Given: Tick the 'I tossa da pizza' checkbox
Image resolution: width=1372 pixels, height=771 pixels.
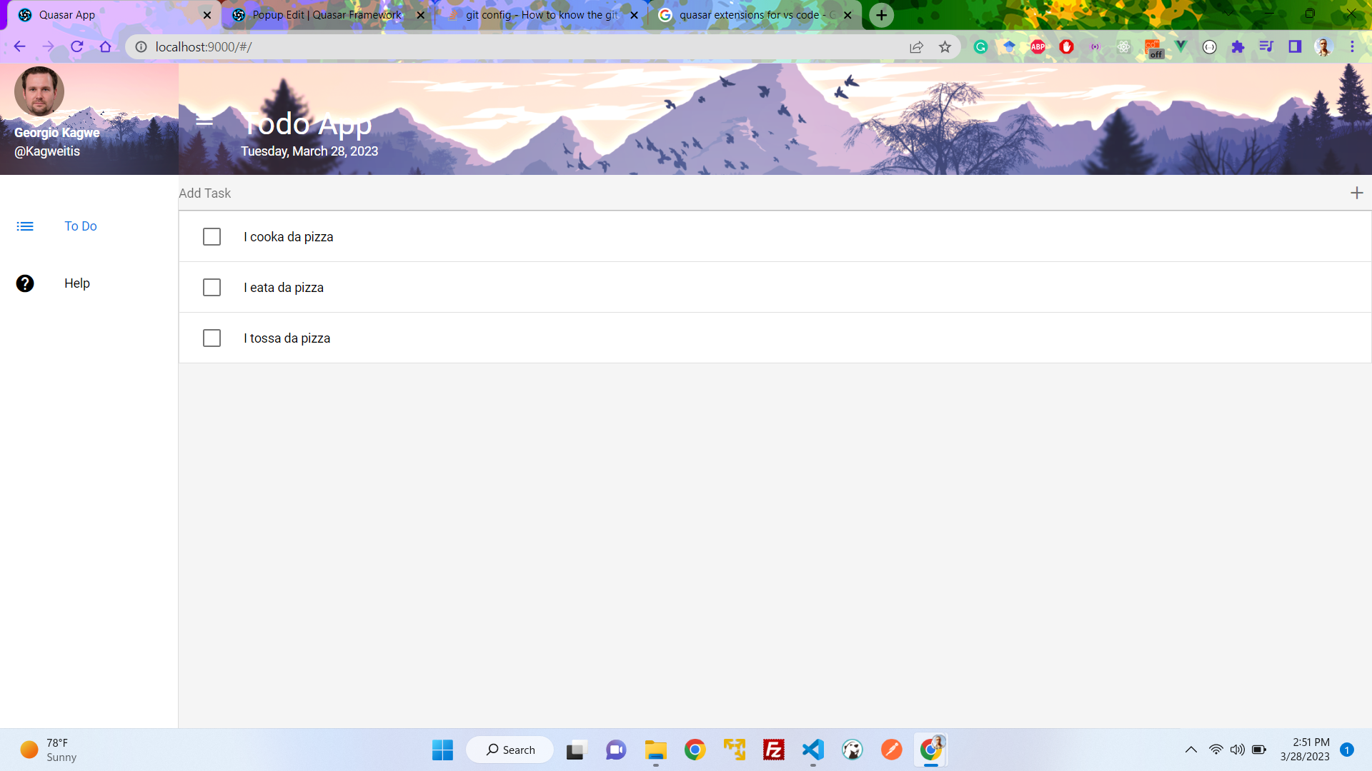Looking at the screenshot, I should (x=212, y=338).
